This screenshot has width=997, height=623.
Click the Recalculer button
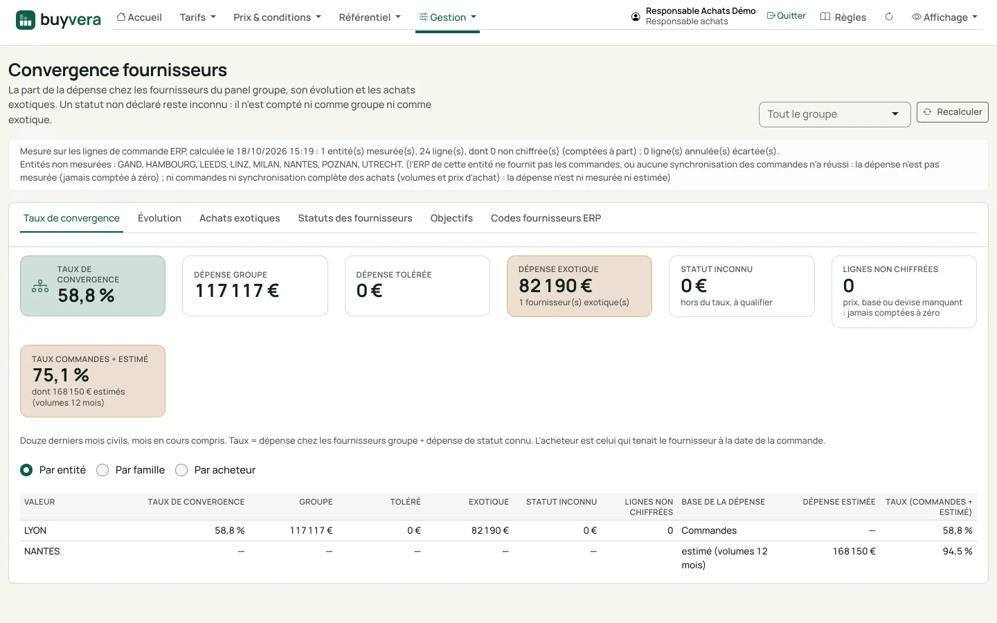952,112
